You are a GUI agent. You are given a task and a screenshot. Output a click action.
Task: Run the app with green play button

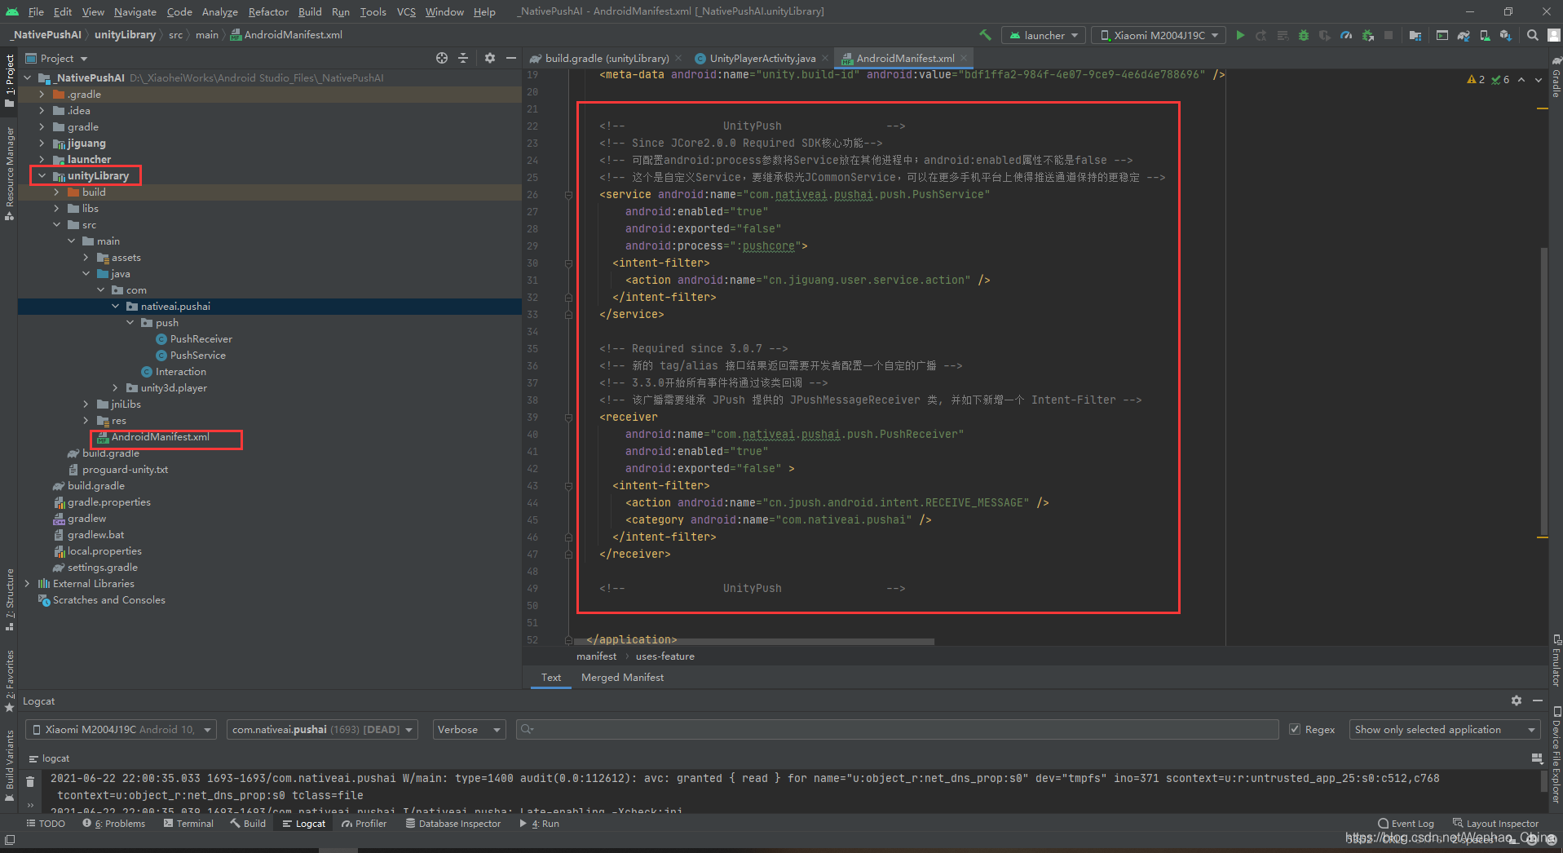click(1240, 35)
